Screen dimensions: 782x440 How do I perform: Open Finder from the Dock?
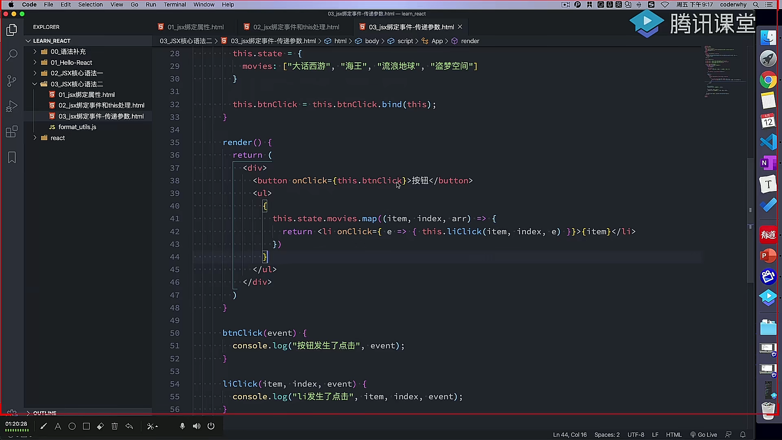768,38
